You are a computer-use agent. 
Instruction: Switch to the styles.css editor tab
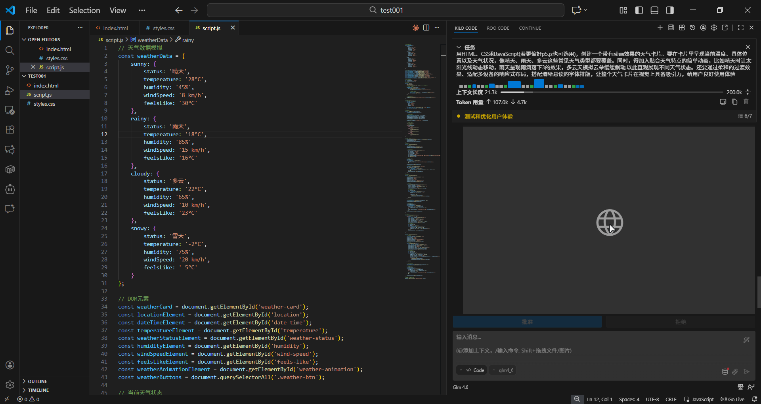[164, 28]
